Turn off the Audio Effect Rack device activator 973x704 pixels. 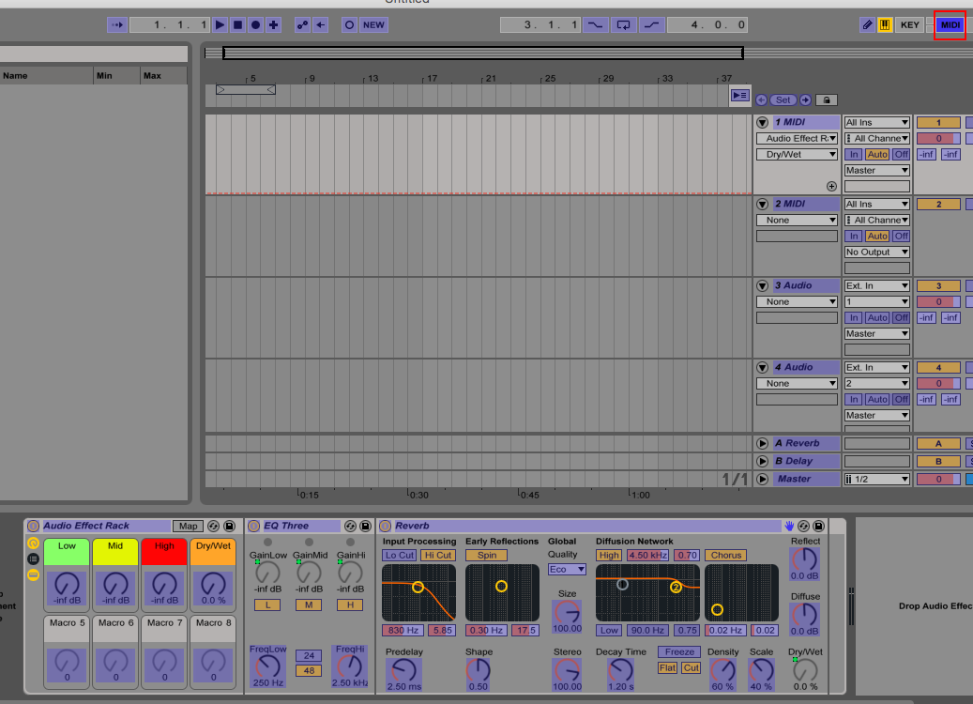coord(34,527)
